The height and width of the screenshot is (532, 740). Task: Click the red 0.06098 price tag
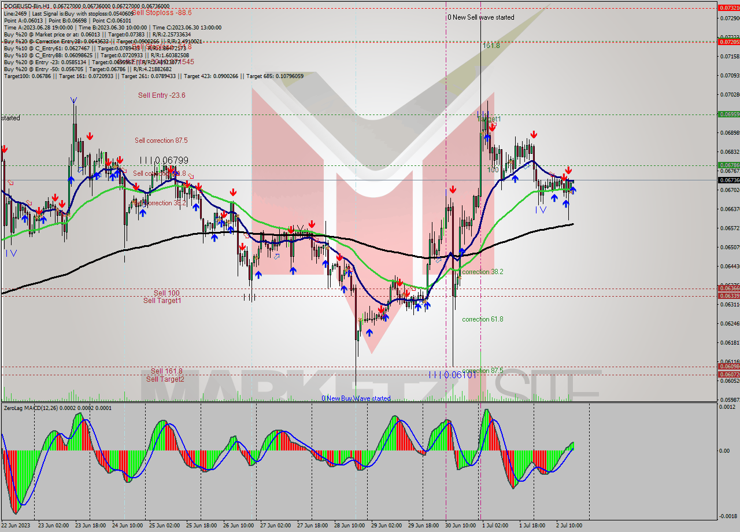[x=728, y=367]
